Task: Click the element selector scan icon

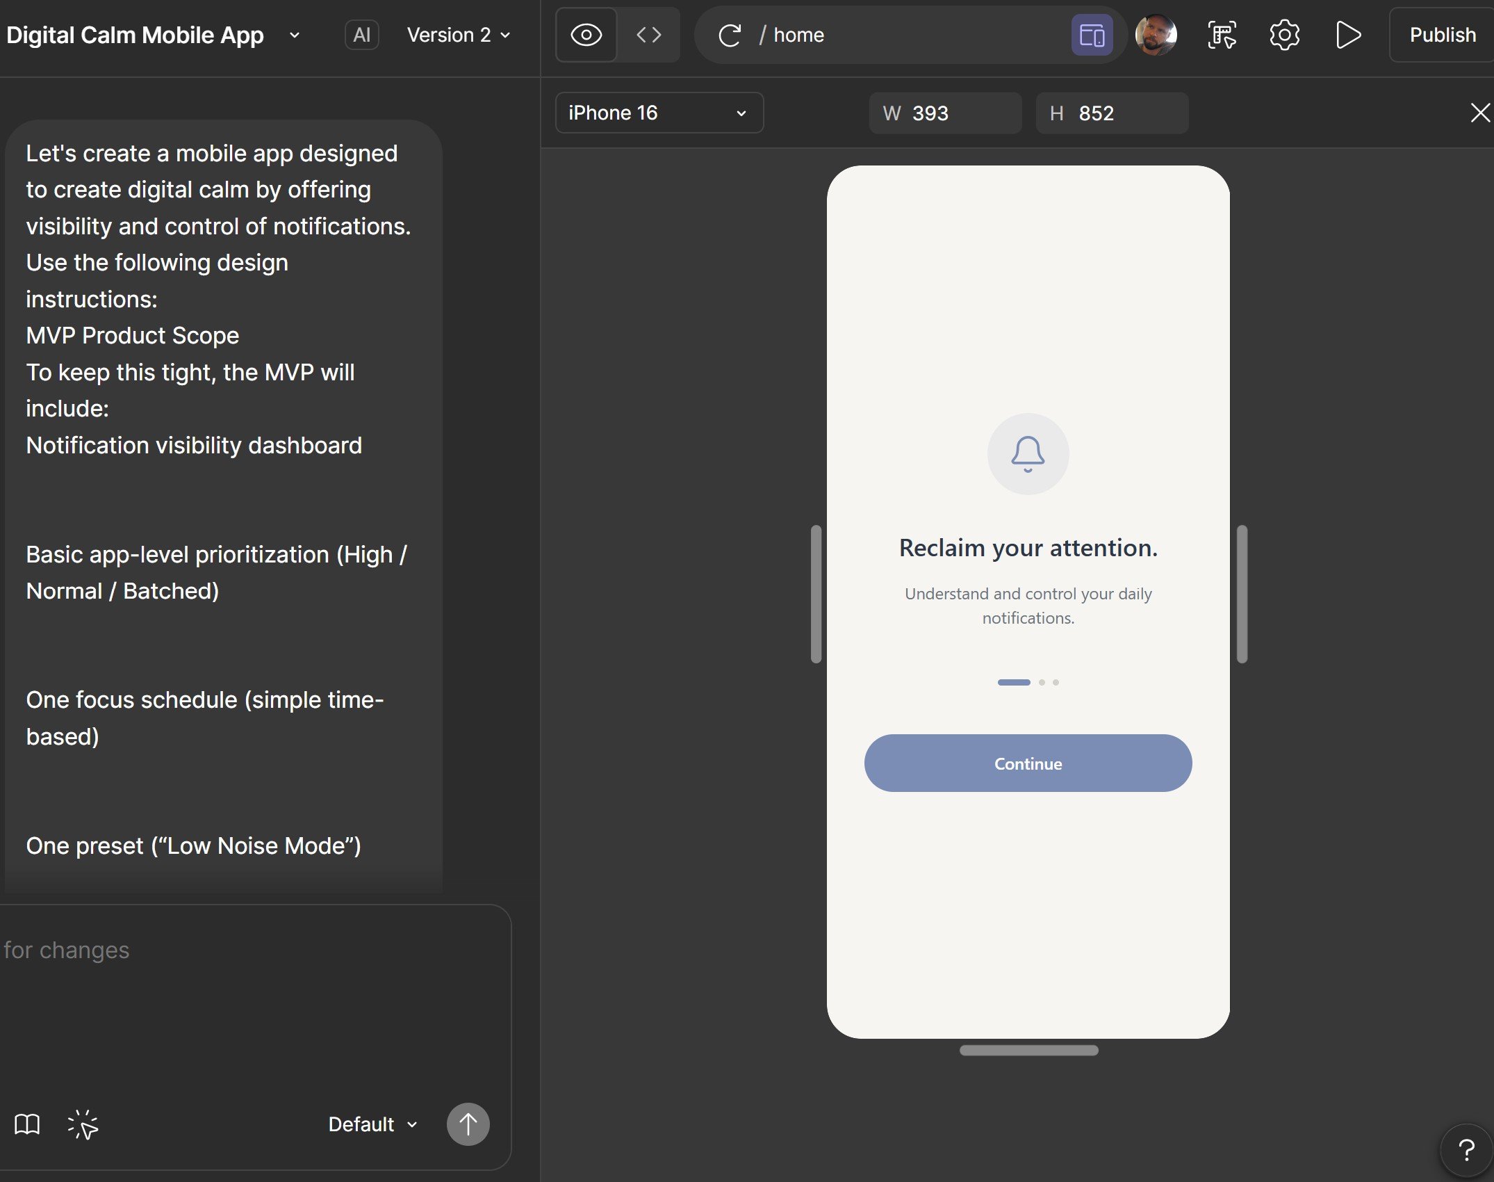Action: (x=1222, y=35)
